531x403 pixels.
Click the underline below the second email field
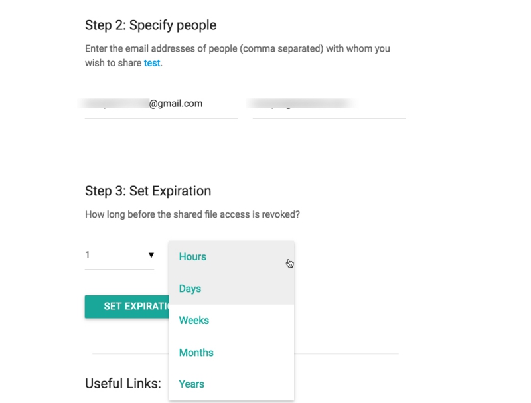(329, 118)
